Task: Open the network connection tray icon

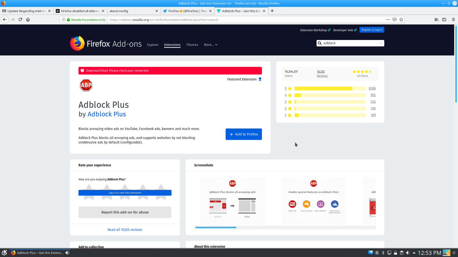Action: [390, 252]
